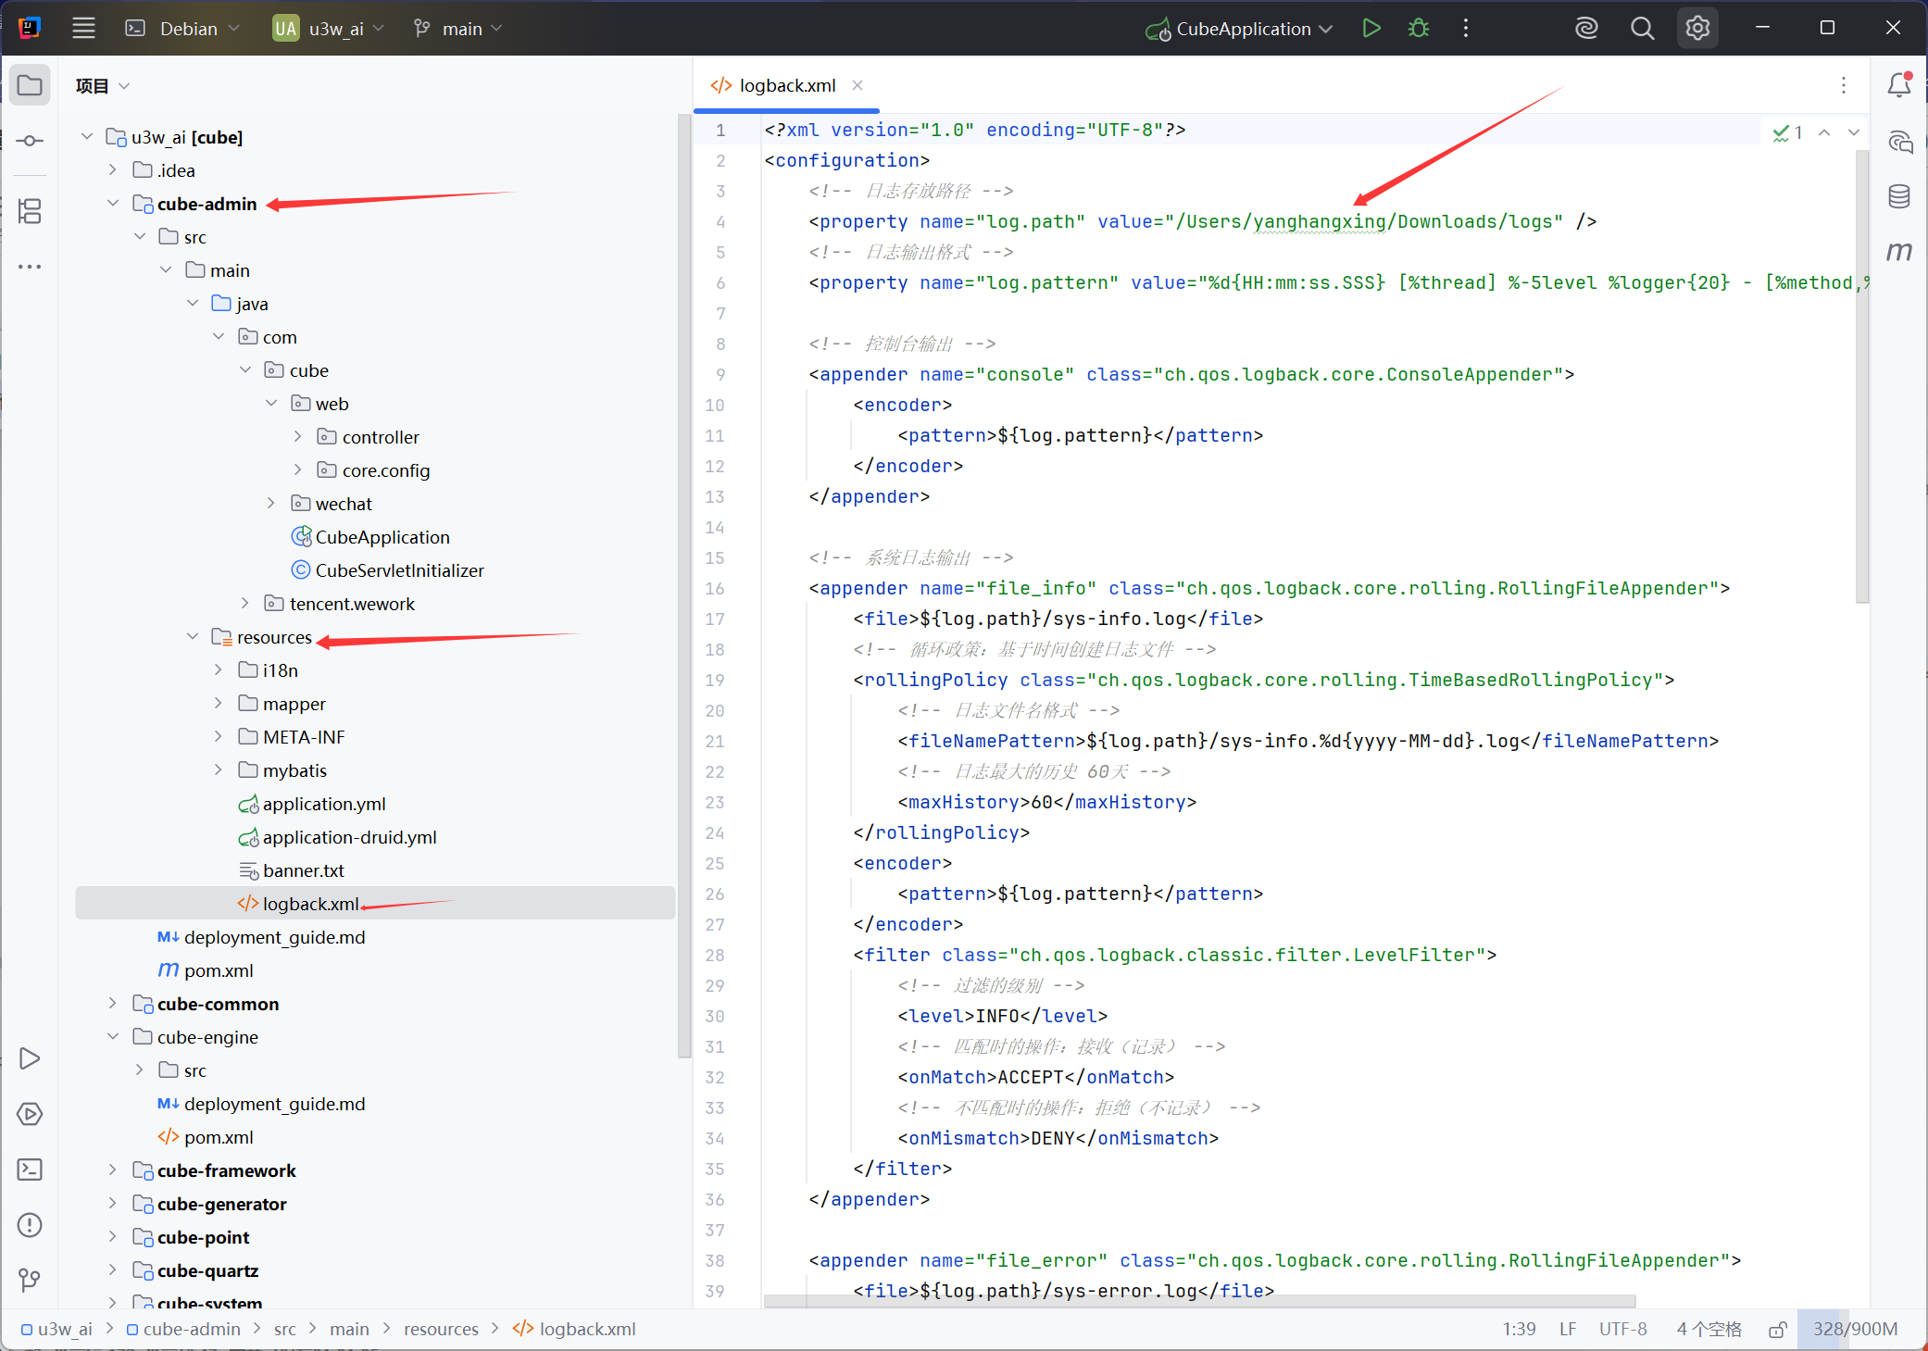
Task: Open the Debian remote environment dropdown
Action: tap(182, 29)
